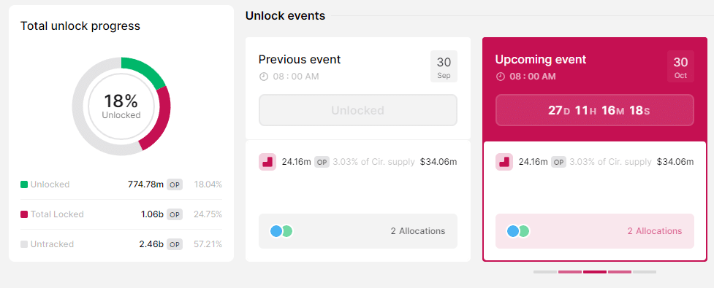This screenshot has width=714, height=288.
Task: Click the greyed Unlocked button
Action: 358,110
